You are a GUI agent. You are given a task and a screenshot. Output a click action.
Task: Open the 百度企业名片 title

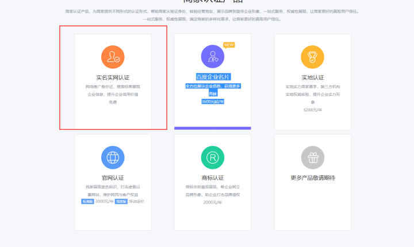point(213,77)
